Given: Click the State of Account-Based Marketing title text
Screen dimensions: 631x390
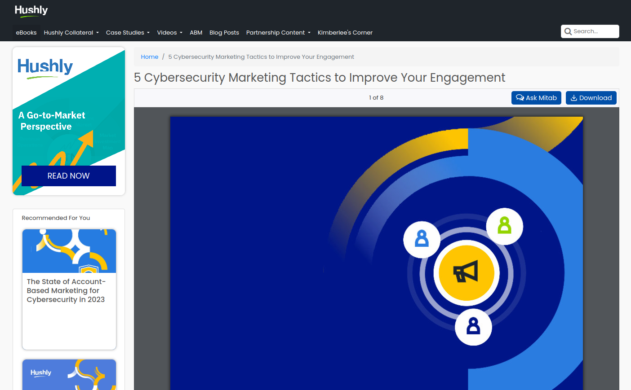Looking at the screenshot, I should (x=66, y=290).
